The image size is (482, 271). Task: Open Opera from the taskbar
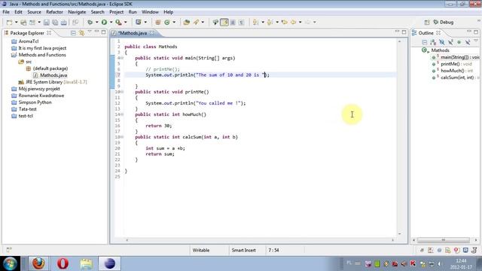(x=63, y=263)
